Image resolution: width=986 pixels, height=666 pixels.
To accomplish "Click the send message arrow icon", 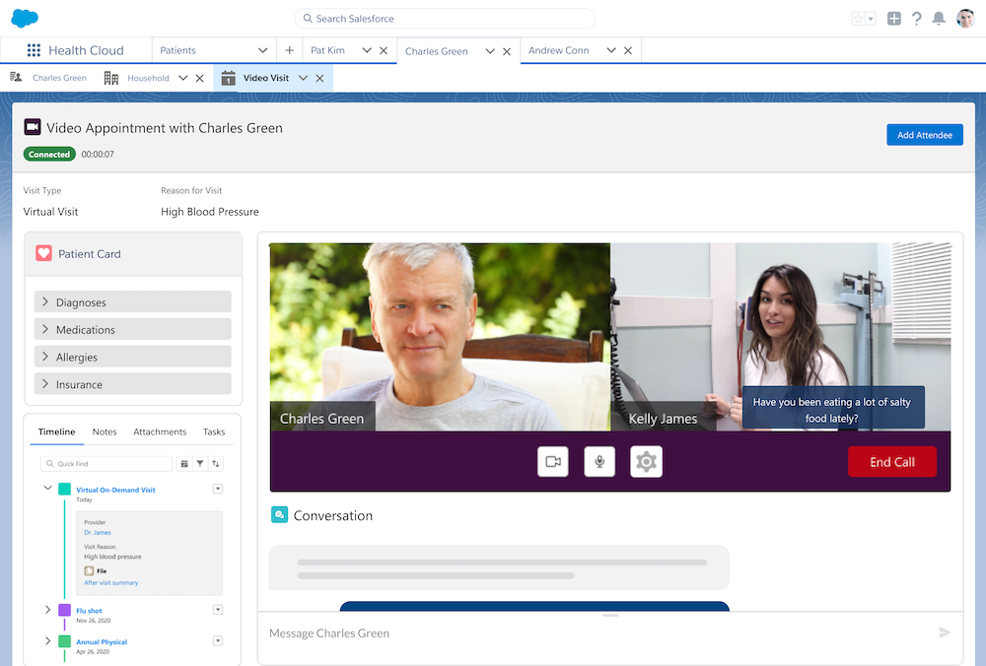I will (944, 633).
